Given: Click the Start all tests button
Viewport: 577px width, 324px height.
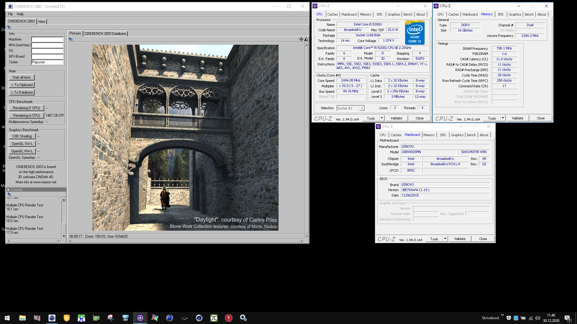Looking at the screenshot, I should coord(22,77).
